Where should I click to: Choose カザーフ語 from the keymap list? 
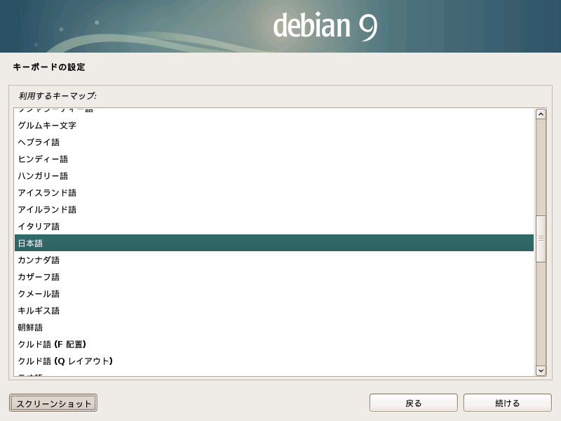tap(39, 277)
